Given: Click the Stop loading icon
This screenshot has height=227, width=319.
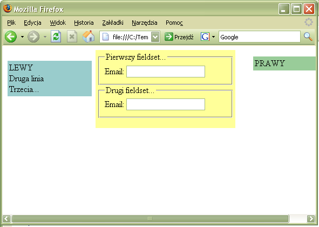Looking at the screenshot, I should [x=72, y=37].
